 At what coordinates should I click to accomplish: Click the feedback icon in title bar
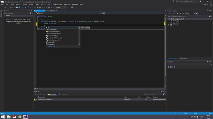173,1
